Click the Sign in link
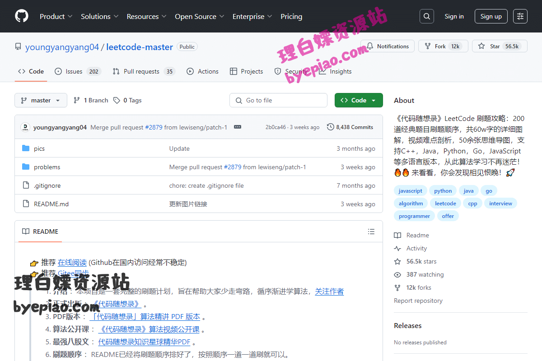Viewport: 542px width, 361px height. pyautogui.click(x=454, y=16)
